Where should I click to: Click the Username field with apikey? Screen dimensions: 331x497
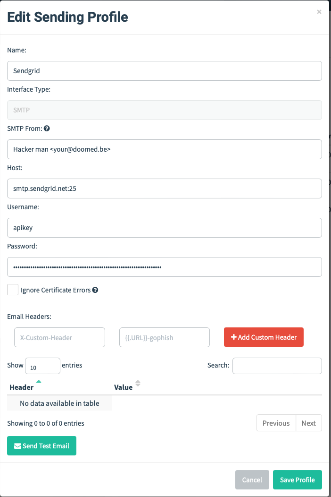point(164,228)
